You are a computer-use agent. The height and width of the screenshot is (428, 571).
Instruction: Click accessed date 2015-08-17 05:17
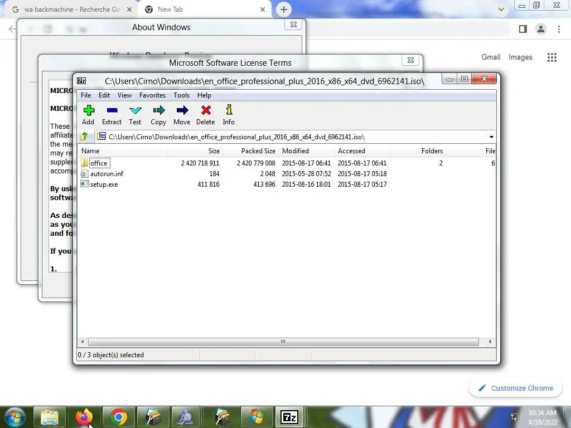click(x=362, y=184)
